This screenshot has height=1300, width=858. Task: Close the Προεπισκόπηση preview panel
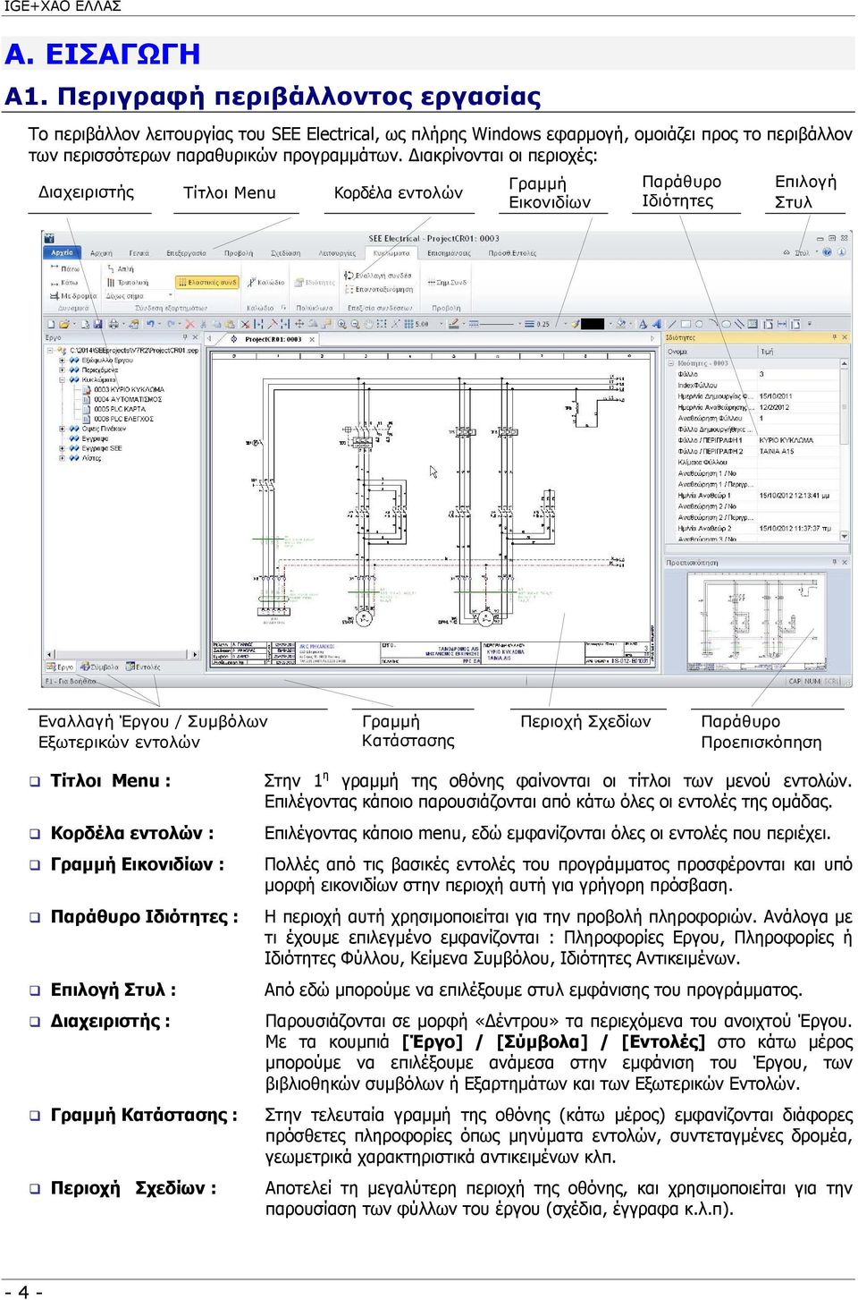click(x=845, y=563)
